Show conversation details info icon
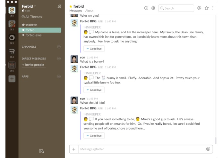This screenshot has height=158, width=223. 146,8
